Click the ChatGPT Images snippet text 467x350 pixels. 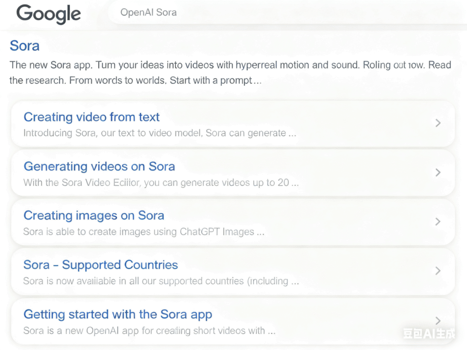pyautogui.click(x=144, y=232)
